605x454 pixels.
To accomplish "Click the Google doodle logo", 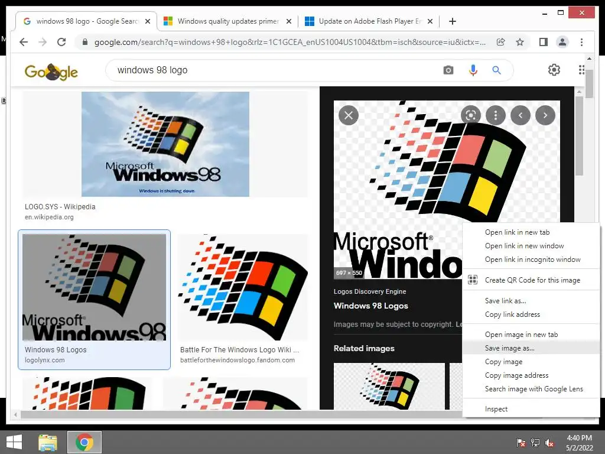I will (51, 72).
